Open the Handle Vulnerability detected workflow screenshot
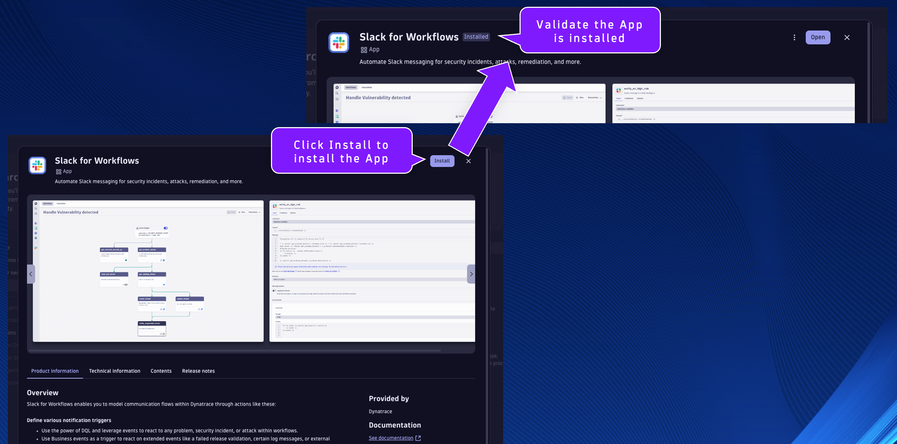 (148, 271)
